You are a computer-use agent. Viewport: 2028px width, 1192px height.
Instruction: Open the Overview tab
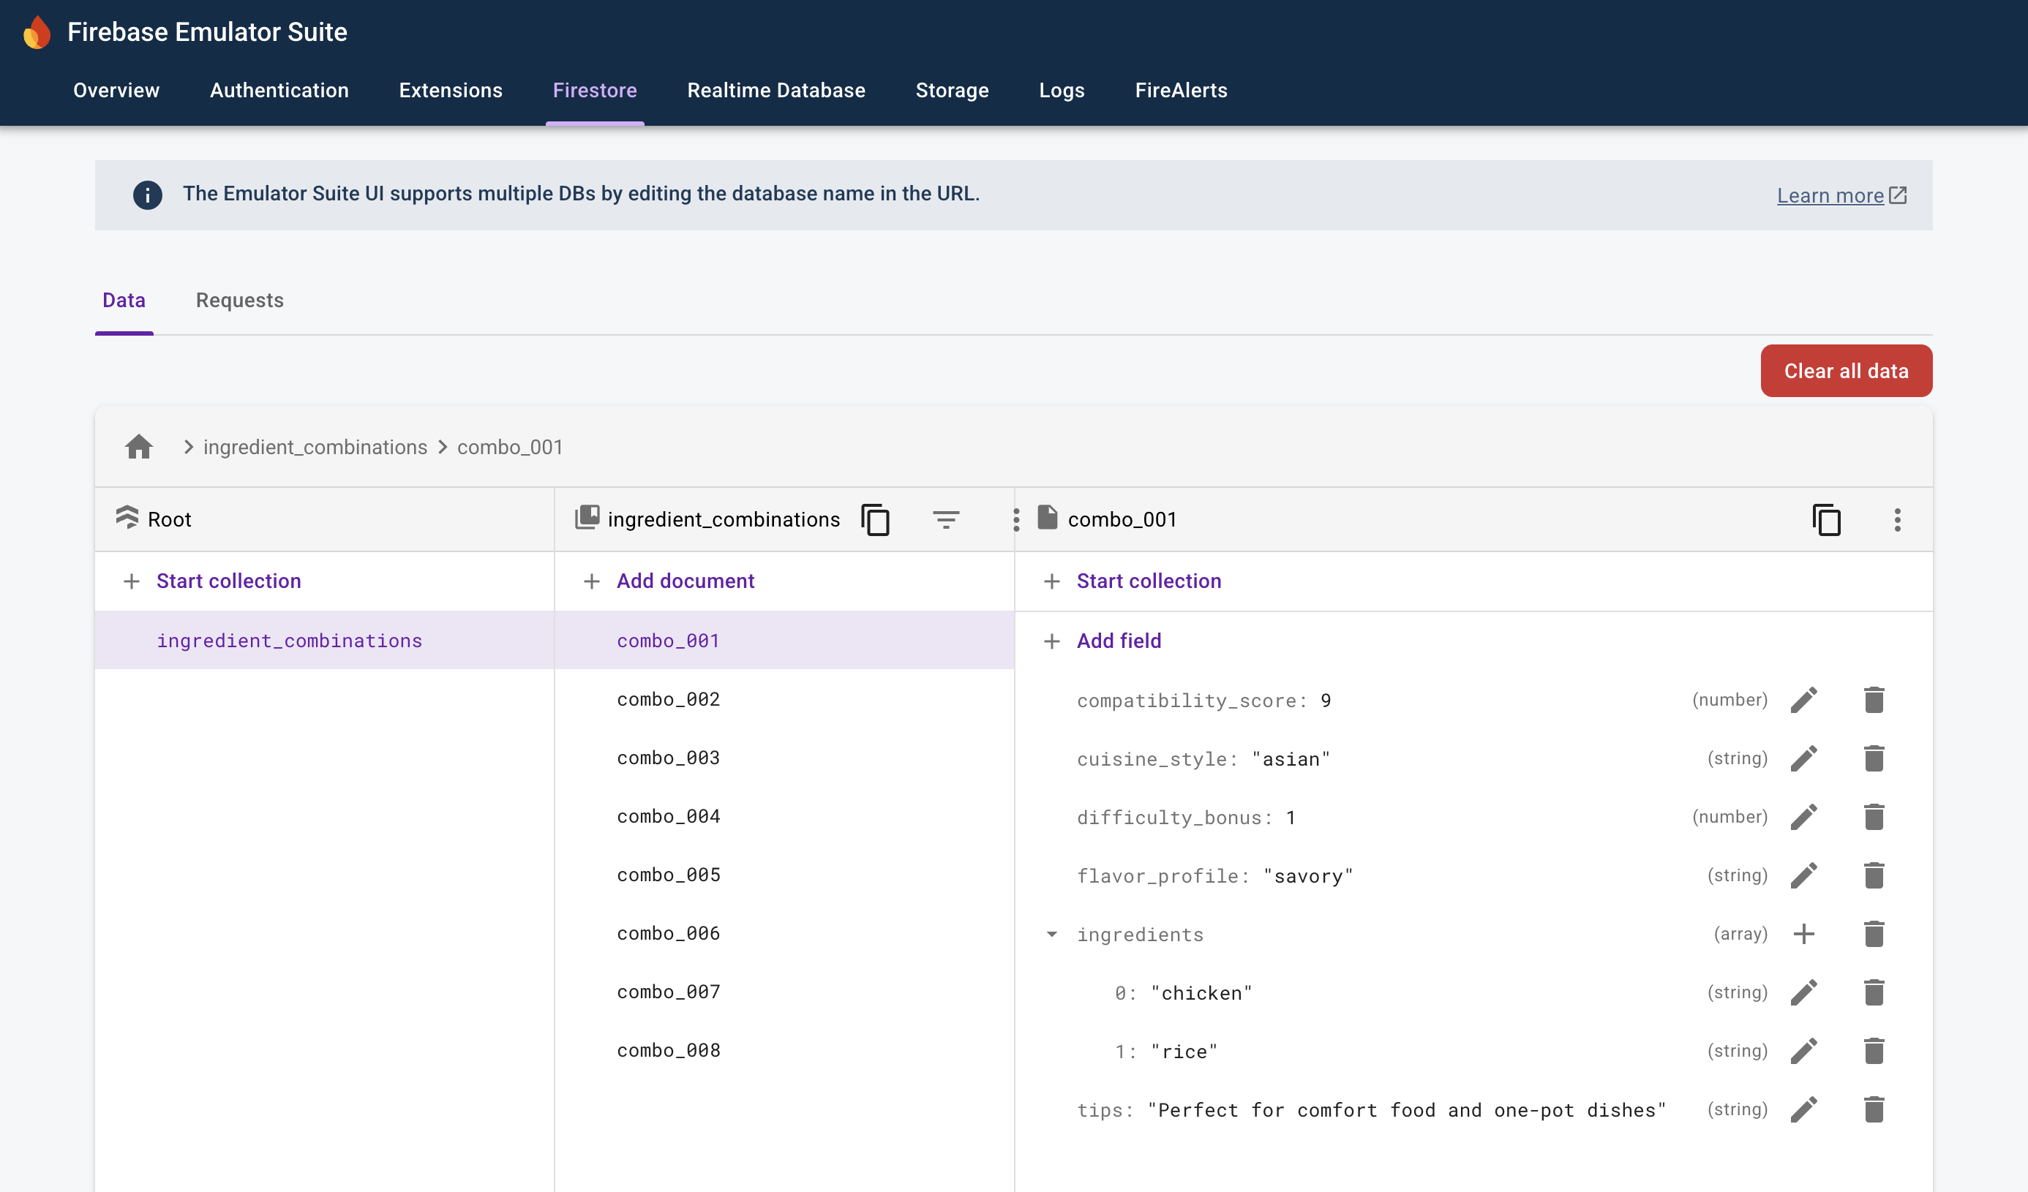(x=116, y=90)
